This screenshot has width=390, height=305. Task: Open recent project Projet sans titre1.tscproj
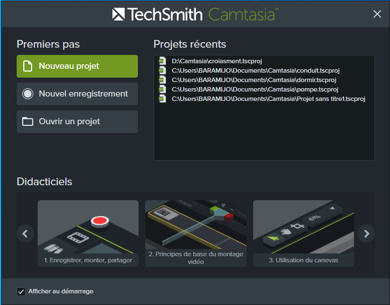[x=268, y=99]
